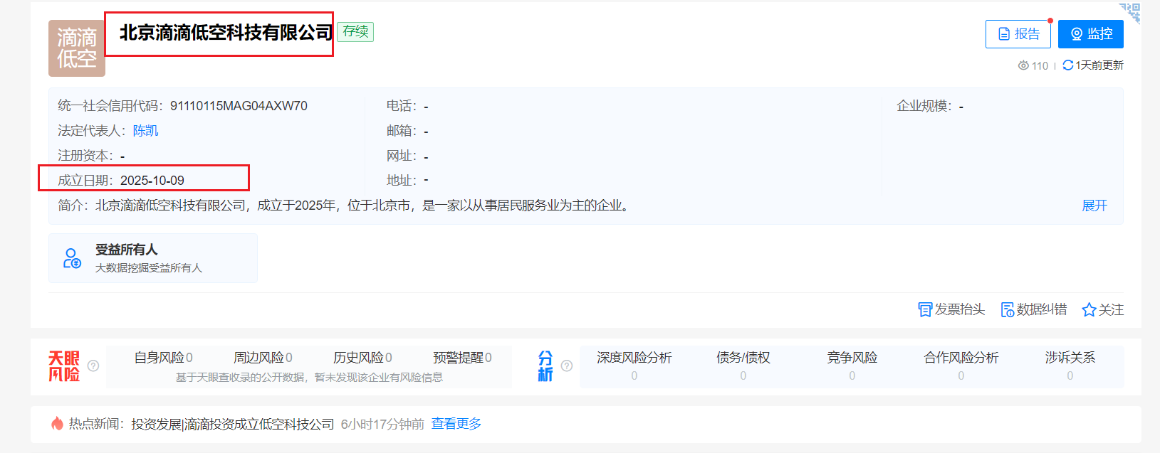Viewport: 1160px width, 453px height.
Task: Click the 监控 monitor button
Action: point(1090,34)
